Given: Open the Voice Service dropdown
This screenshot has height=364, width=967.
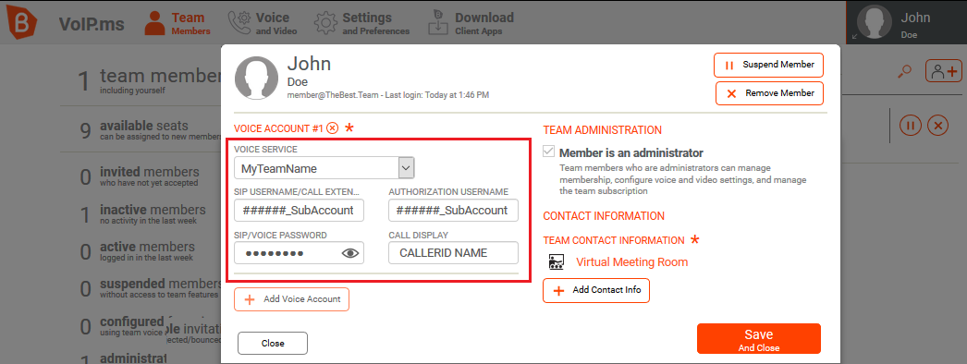Looking at the screenshot, I should tap(324, 167).
